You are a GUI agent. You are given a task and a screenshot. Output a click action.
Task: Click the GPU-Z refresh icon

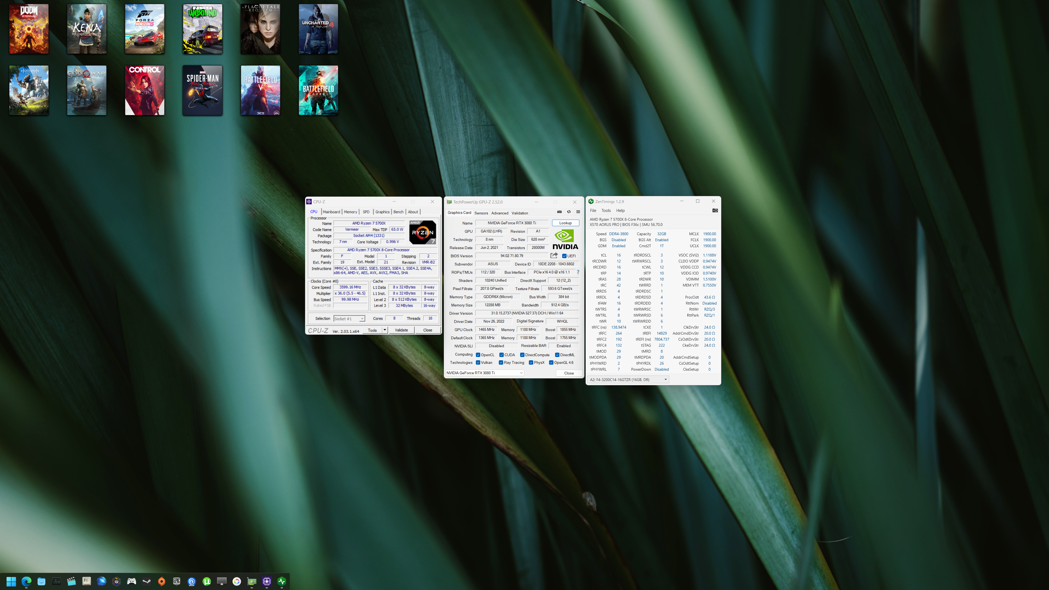coord(569,212)
